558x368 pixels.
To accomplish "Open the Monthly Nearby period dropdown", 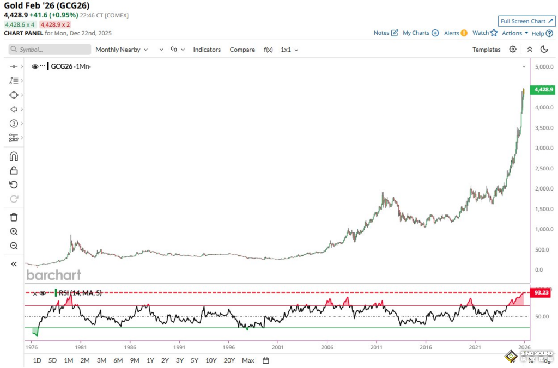I will pyautogui.click(x=122, y=50).
